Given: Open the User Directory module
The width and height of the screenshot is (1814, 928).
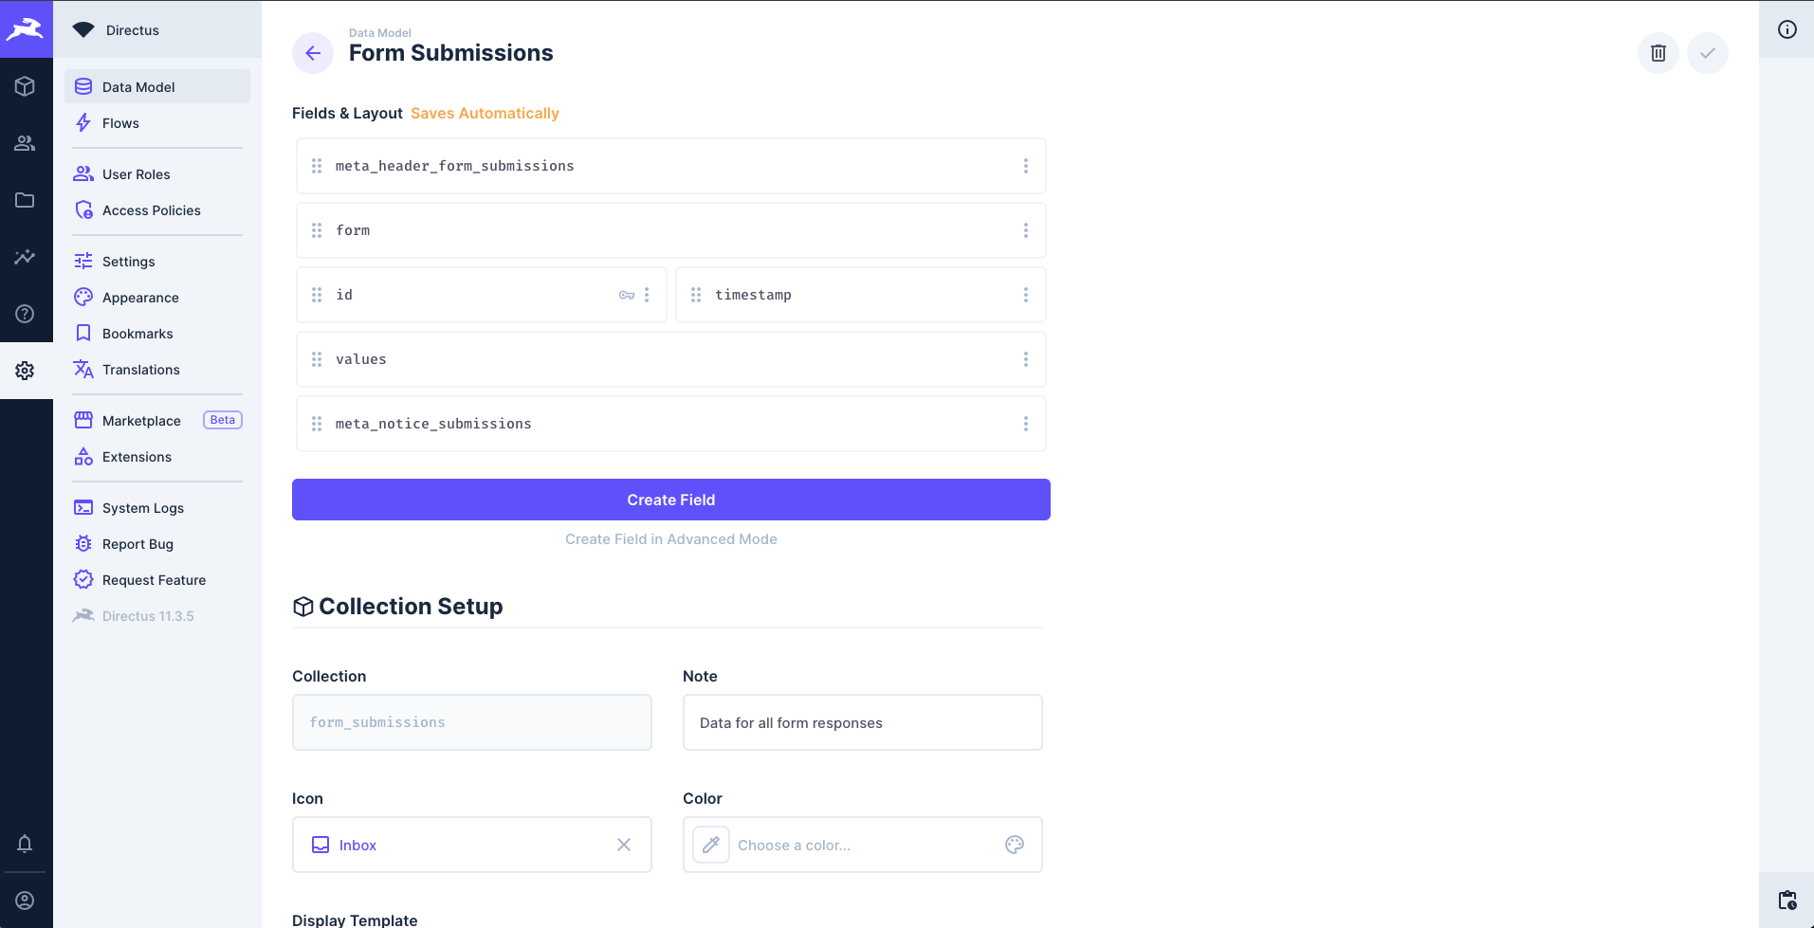Looking at the screenshot, I should [25, 143].
